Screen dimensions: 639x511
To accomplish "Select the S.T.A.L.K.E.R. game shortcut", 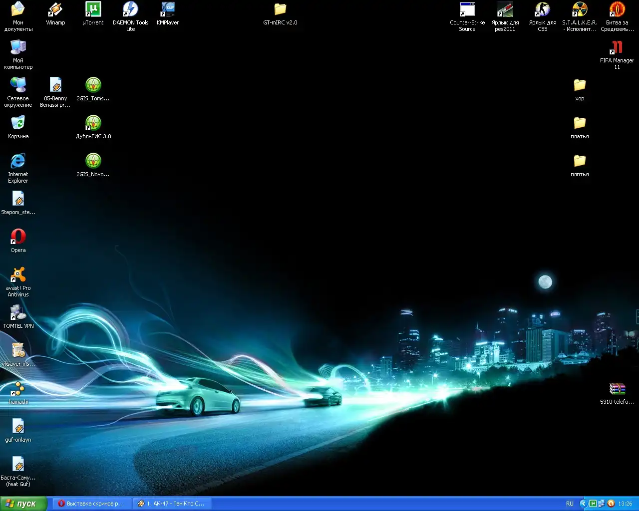I will pos(580,9).
